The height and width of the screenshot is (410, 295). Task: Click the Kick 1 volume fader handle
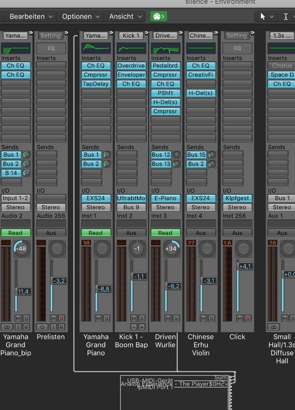pos(139,276)
